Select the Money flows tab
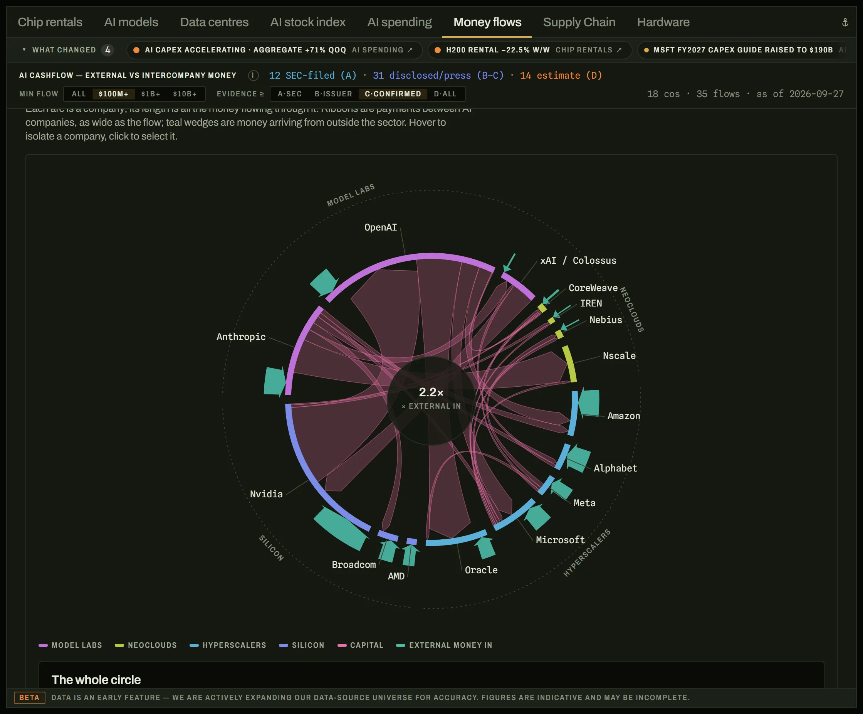863x714 pixels. pos(487,22)
